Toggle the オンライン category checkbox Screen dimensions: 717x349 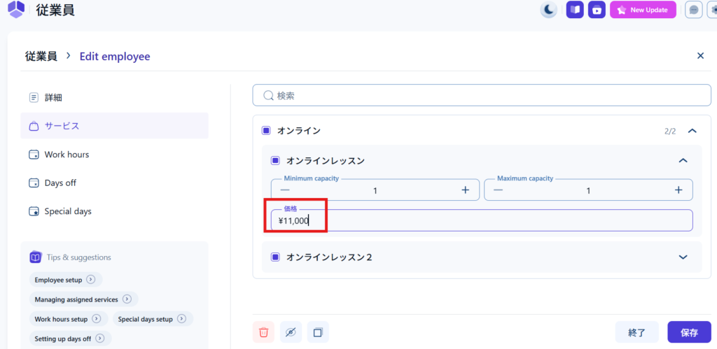coord(266,131)
